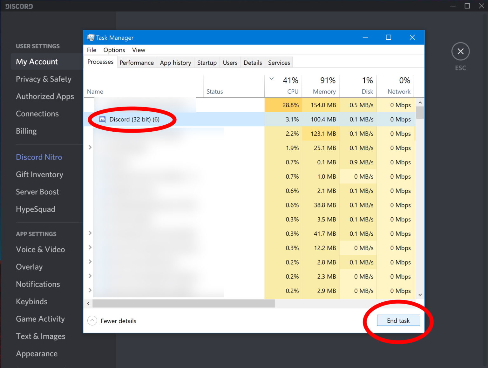Open the File menu

coord(91,50)
